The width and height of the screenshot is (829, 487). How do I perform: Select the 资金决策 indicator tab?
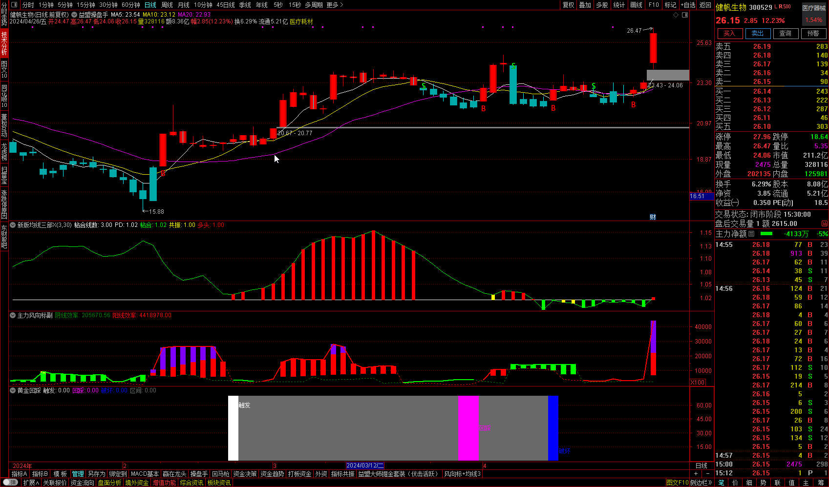[x=245, y=474]
